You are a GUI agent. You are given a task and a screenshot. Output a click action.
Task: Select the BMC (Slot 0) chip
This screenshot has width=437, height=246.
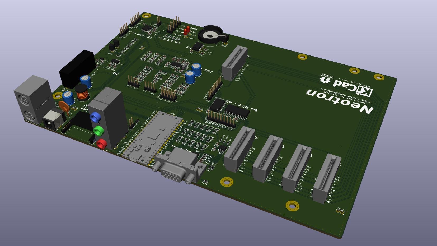[147, 28]
